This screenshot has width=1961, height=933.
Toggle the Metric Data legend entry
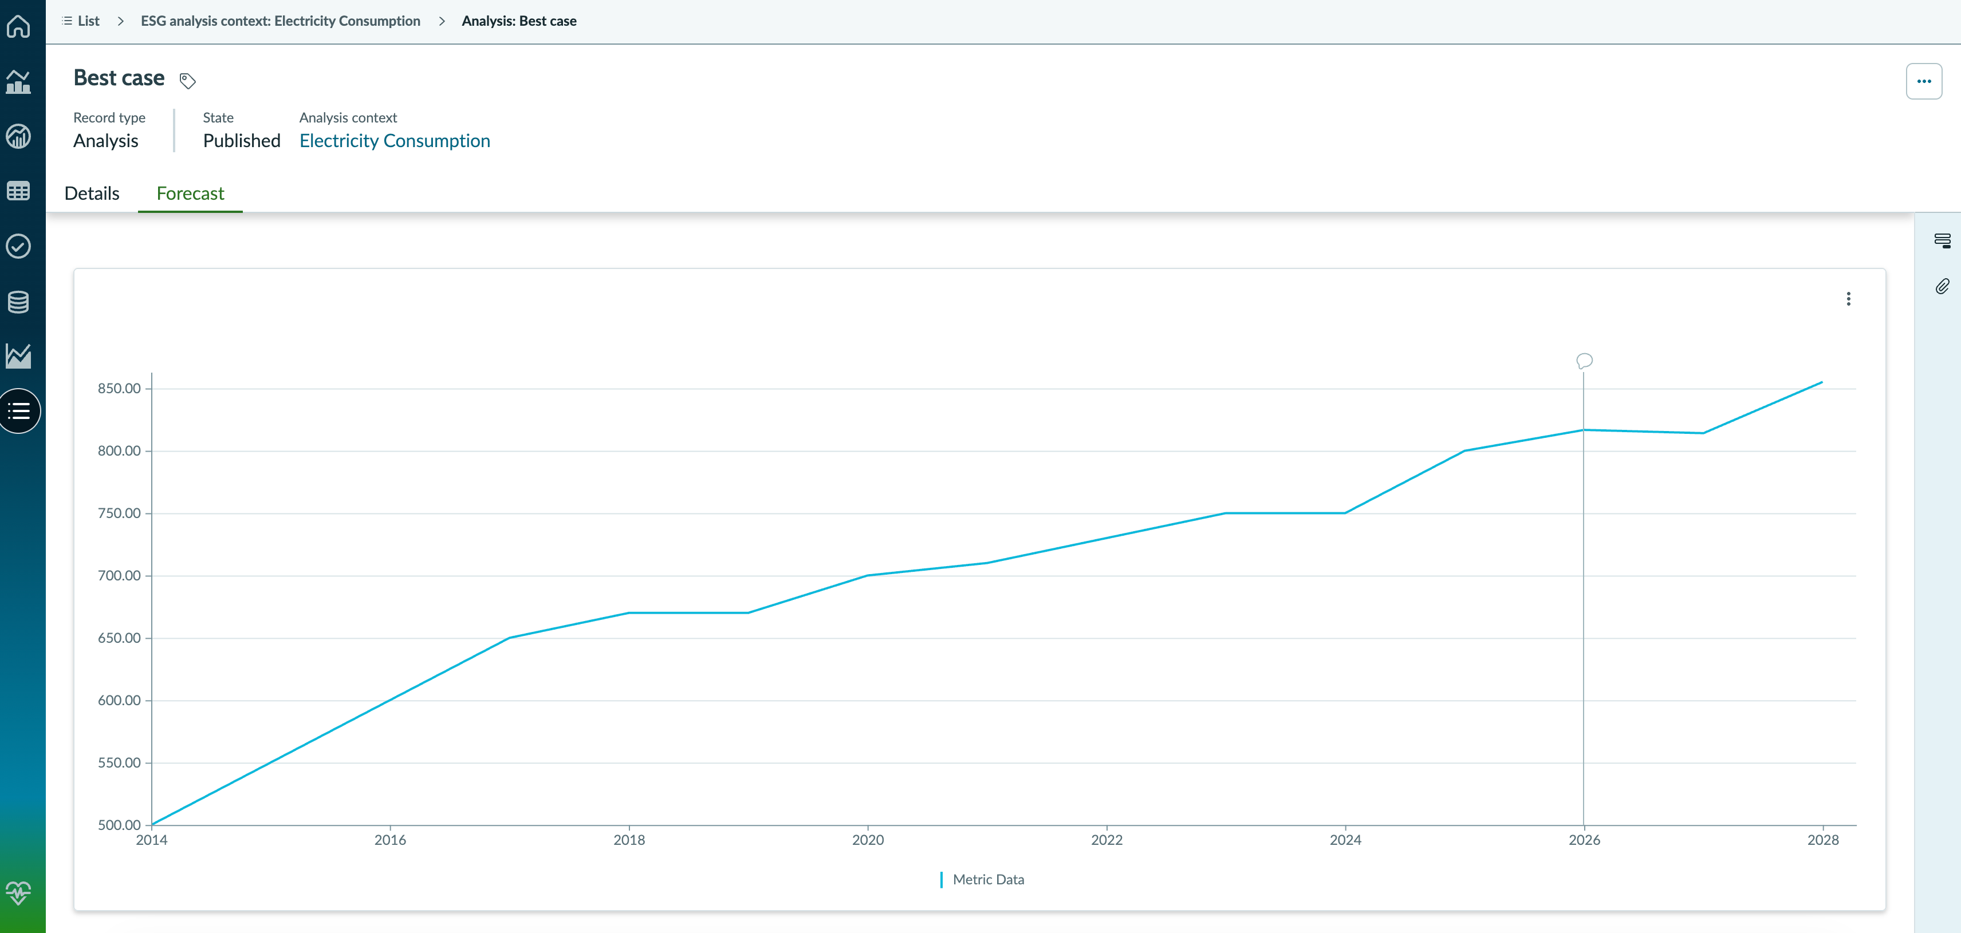[x=982, y=879]
